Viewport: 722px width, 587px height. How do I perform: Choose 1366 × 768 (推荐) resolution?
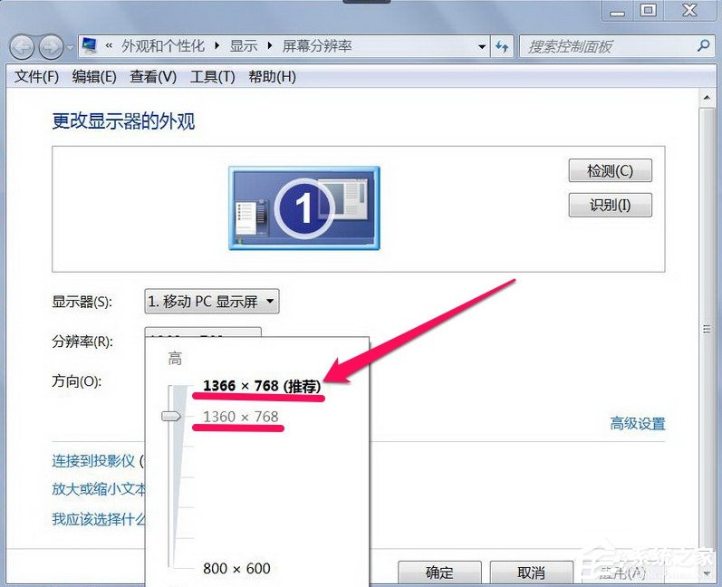tap(262, 386)
